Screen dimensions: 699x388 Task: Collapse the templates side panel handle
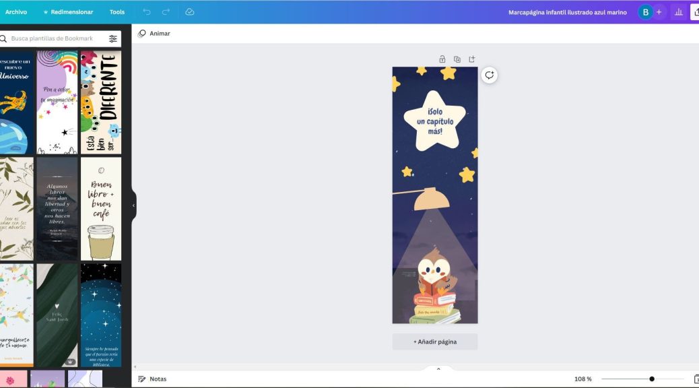(133, 205)
